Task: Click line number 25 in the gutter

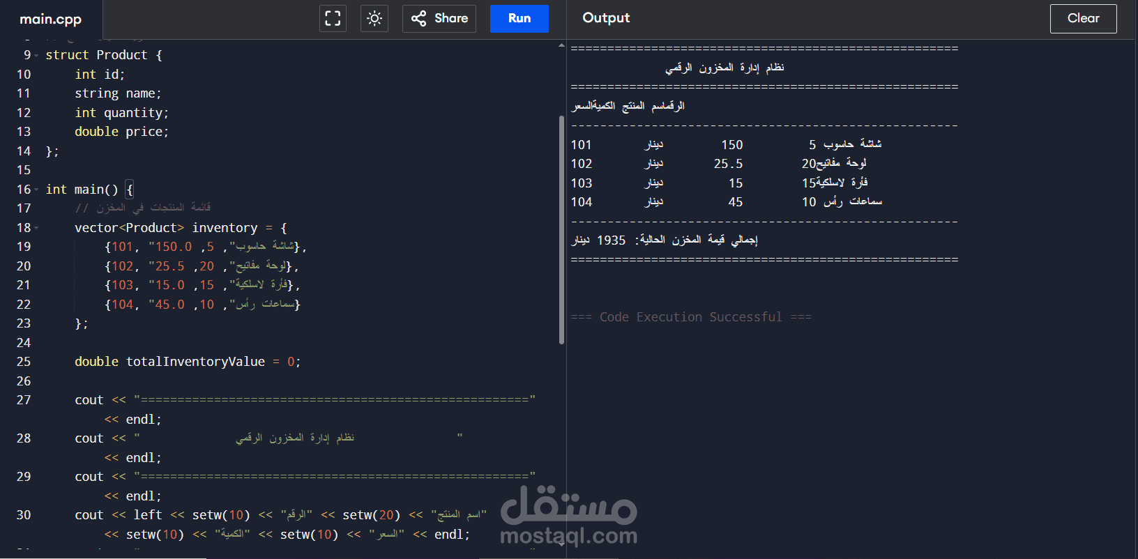Action: tap(24, 362)
